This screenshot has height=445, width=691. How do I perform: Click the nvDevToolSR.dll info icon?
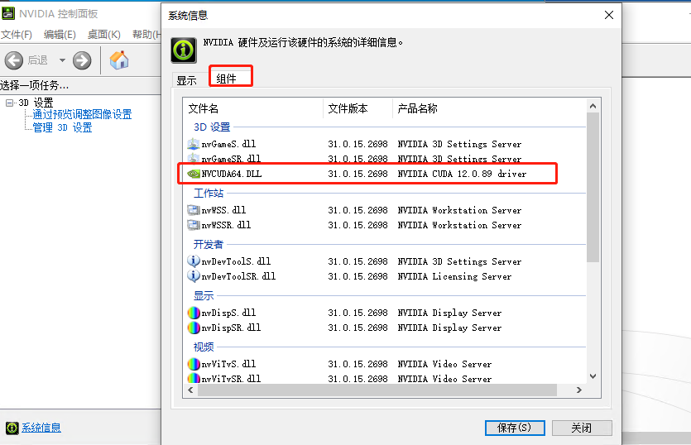coord(193,276)
